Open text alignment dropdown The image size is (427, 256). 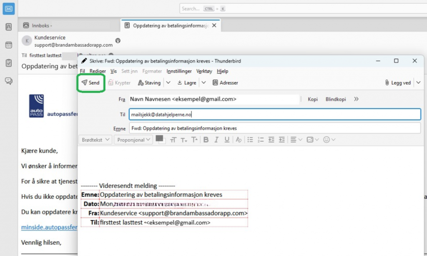(296, 140)
